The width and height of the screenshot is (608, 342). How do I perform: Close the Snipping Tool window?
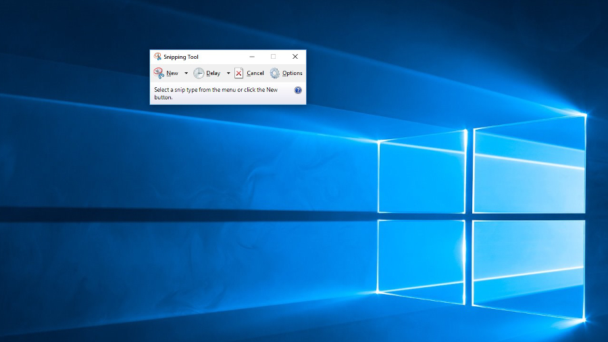pyautogui.click(x=295, y=57)
